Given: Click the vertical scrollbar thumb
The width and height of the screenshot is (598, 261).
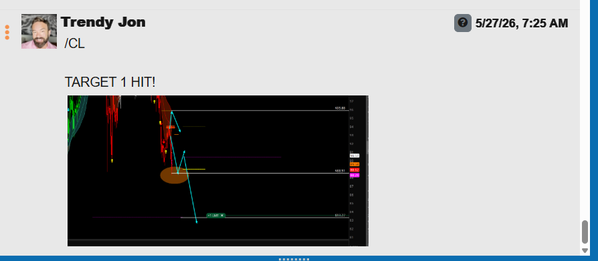Looking at the screenshot, I should click(x=585, y=232).
